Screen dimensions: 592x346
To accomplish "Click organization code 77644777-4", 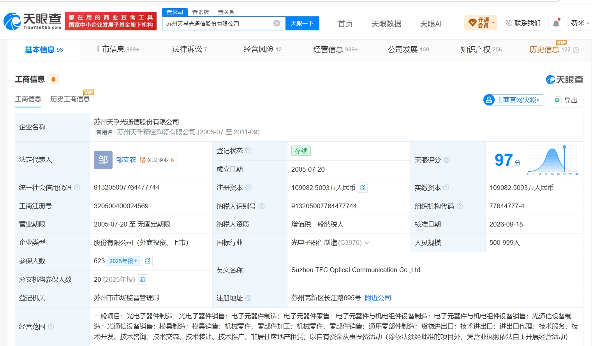I will [507, 206].
